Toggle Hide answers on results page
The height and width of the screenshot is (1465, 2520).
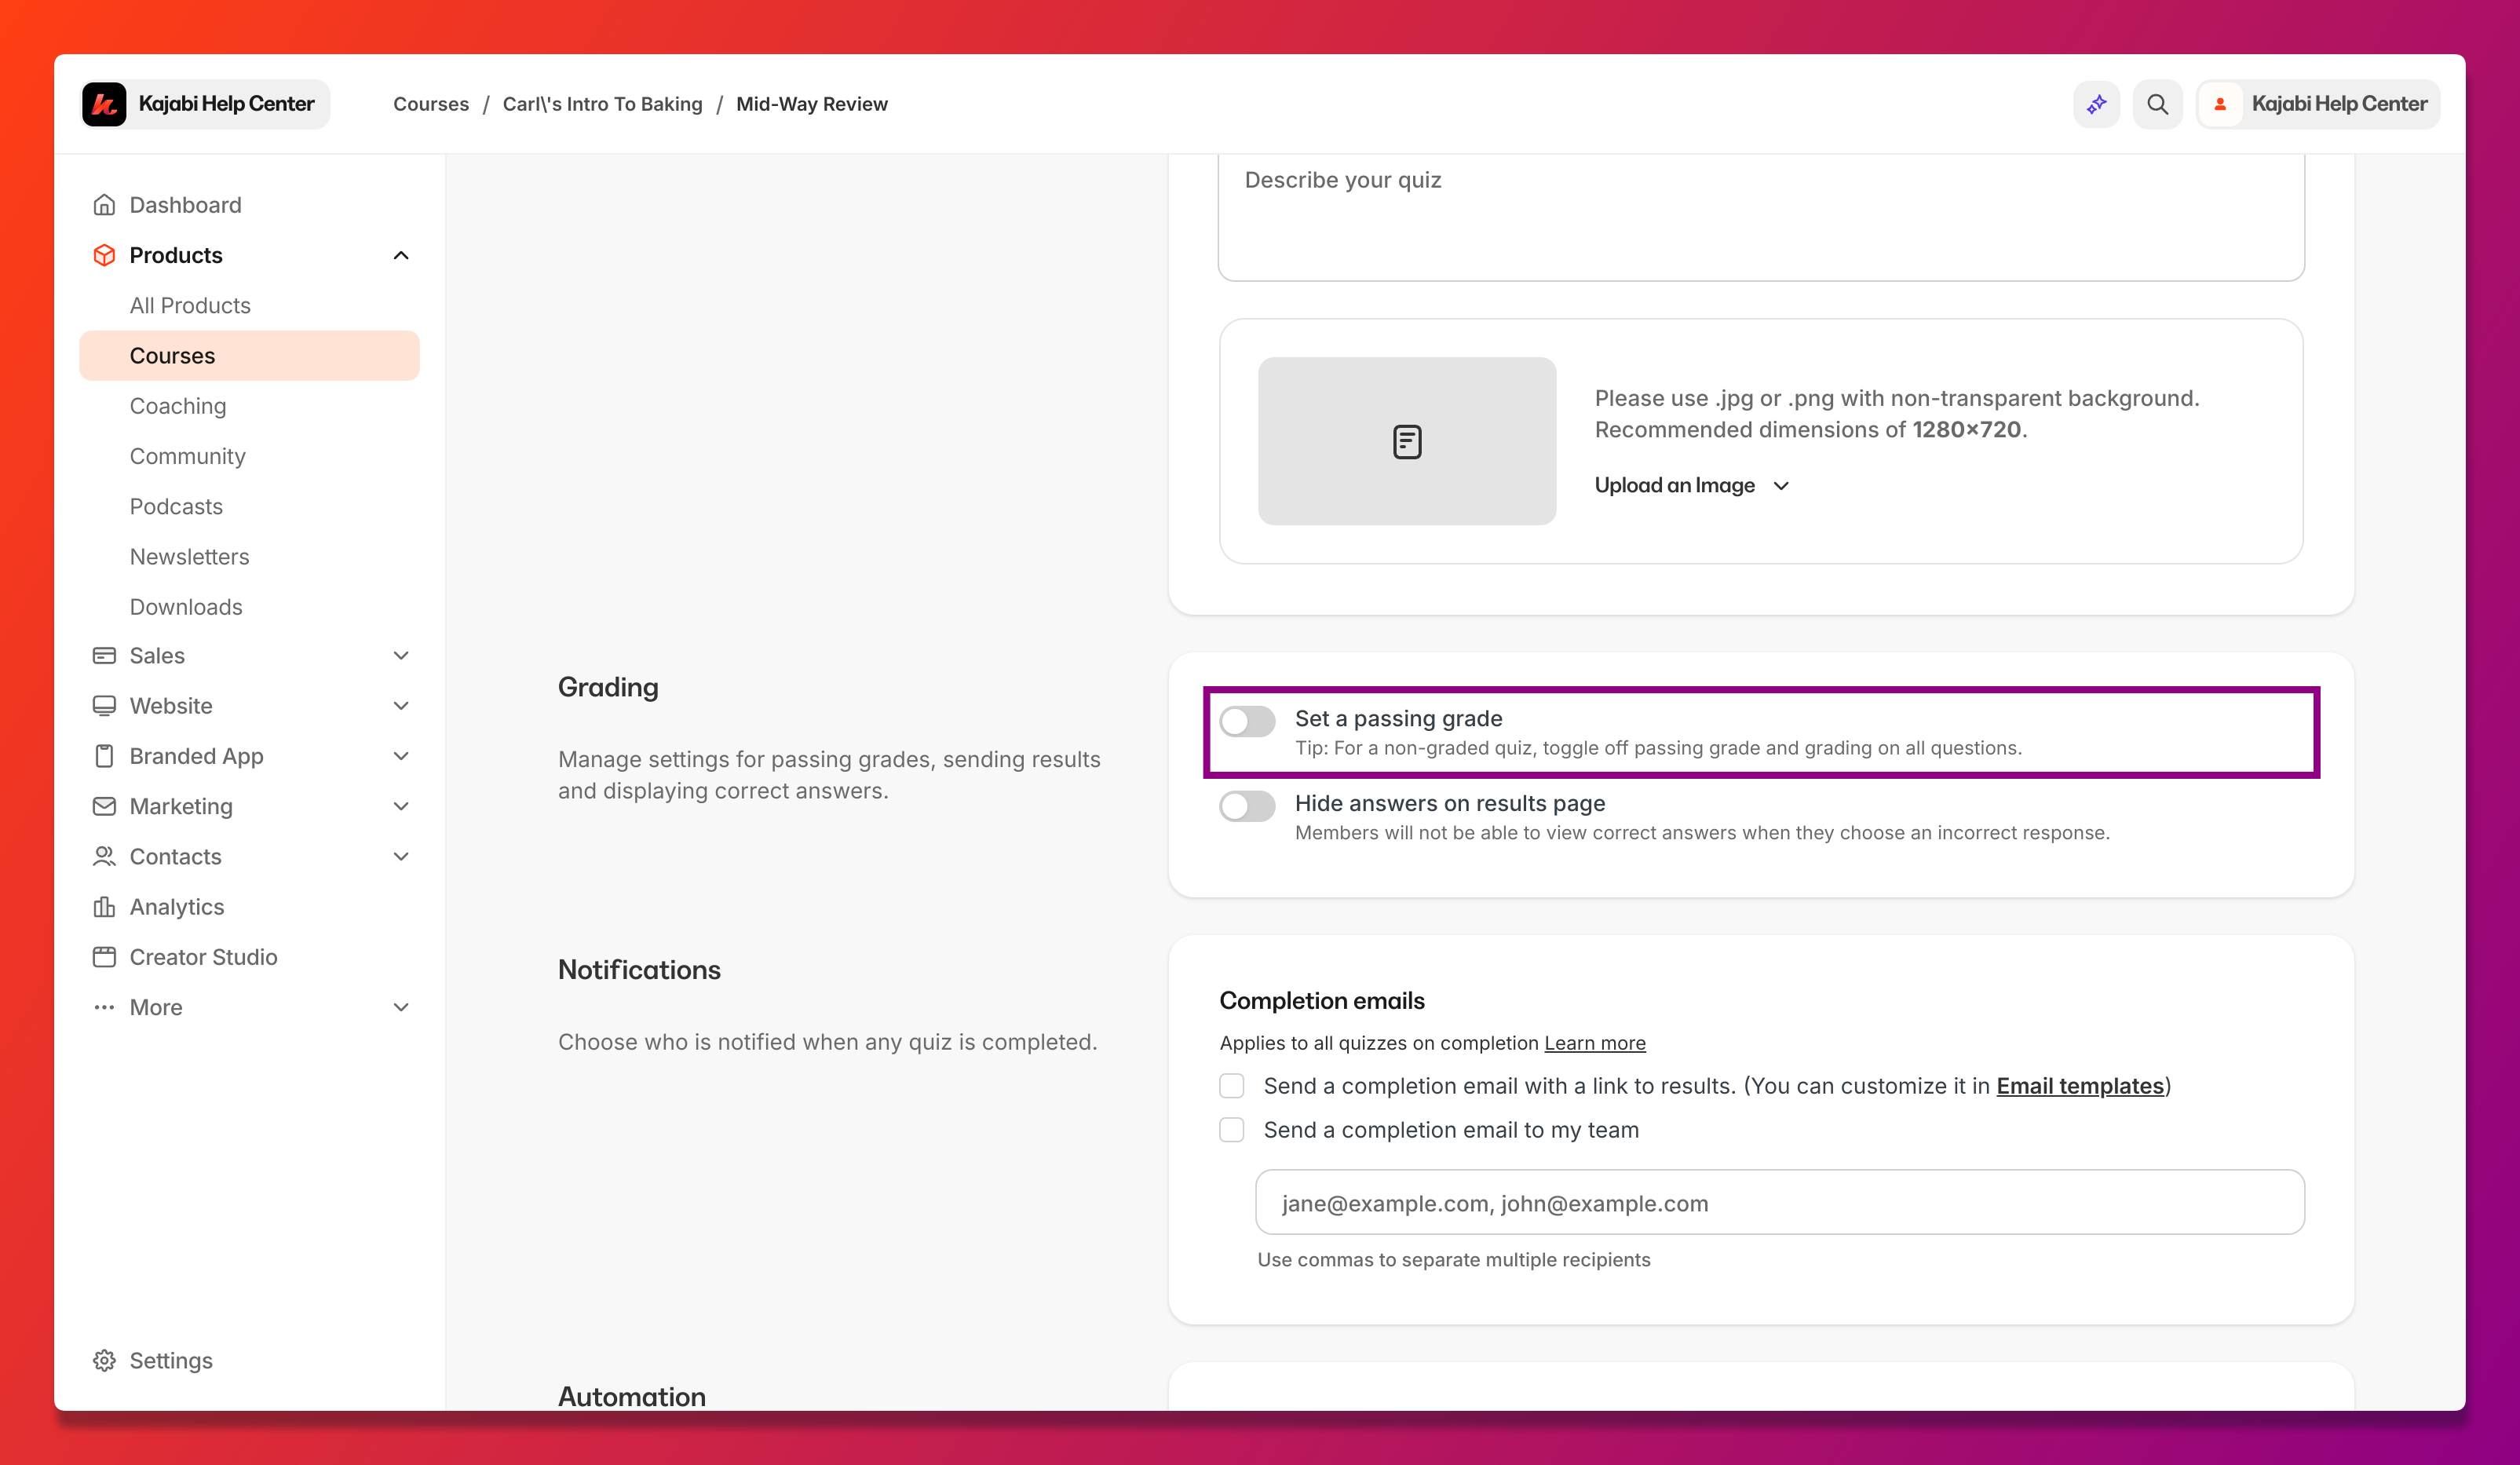click(x=1247, y=806)
